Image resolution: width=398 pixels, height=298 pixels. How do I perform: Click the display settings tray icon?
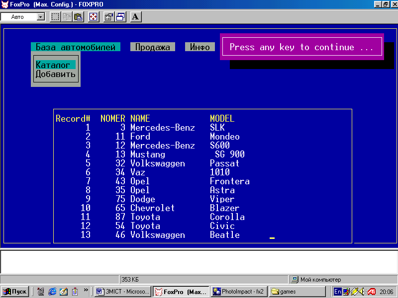click(346, 292)
